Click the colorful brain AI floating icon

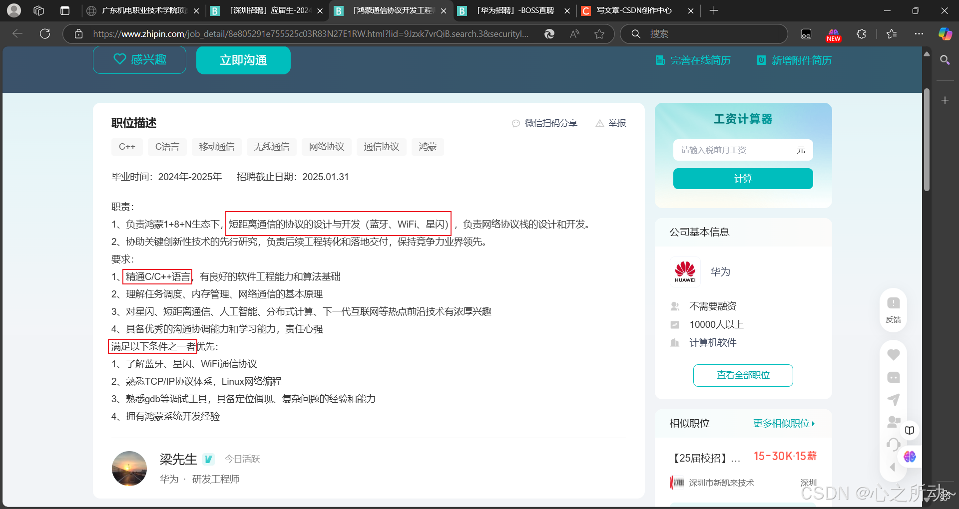point(910,456)
